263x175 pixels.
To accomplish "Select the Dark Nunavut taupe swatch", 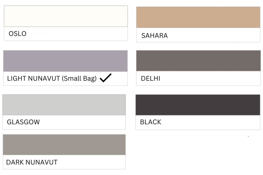I will (64, 145).
